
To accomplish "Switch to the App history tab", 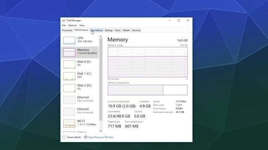I will click(97, 30).
